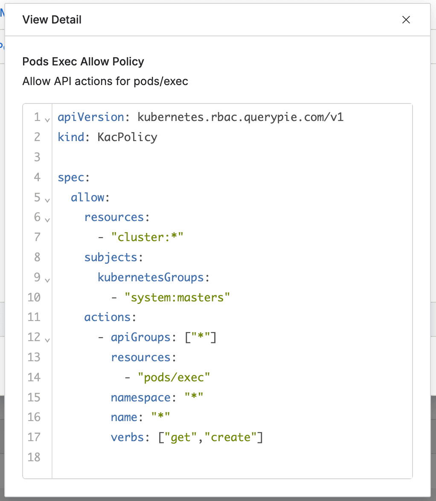Click the KacPolicy kind value
This screenshot has height=501, width=436.
coord(127,137)
